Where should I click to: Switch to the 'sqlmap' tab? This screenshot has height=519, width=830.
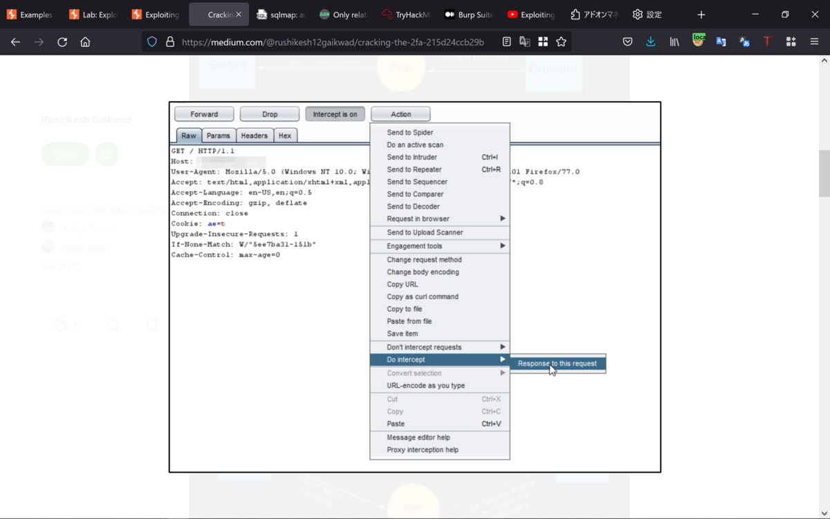click(x=280, y=15)
